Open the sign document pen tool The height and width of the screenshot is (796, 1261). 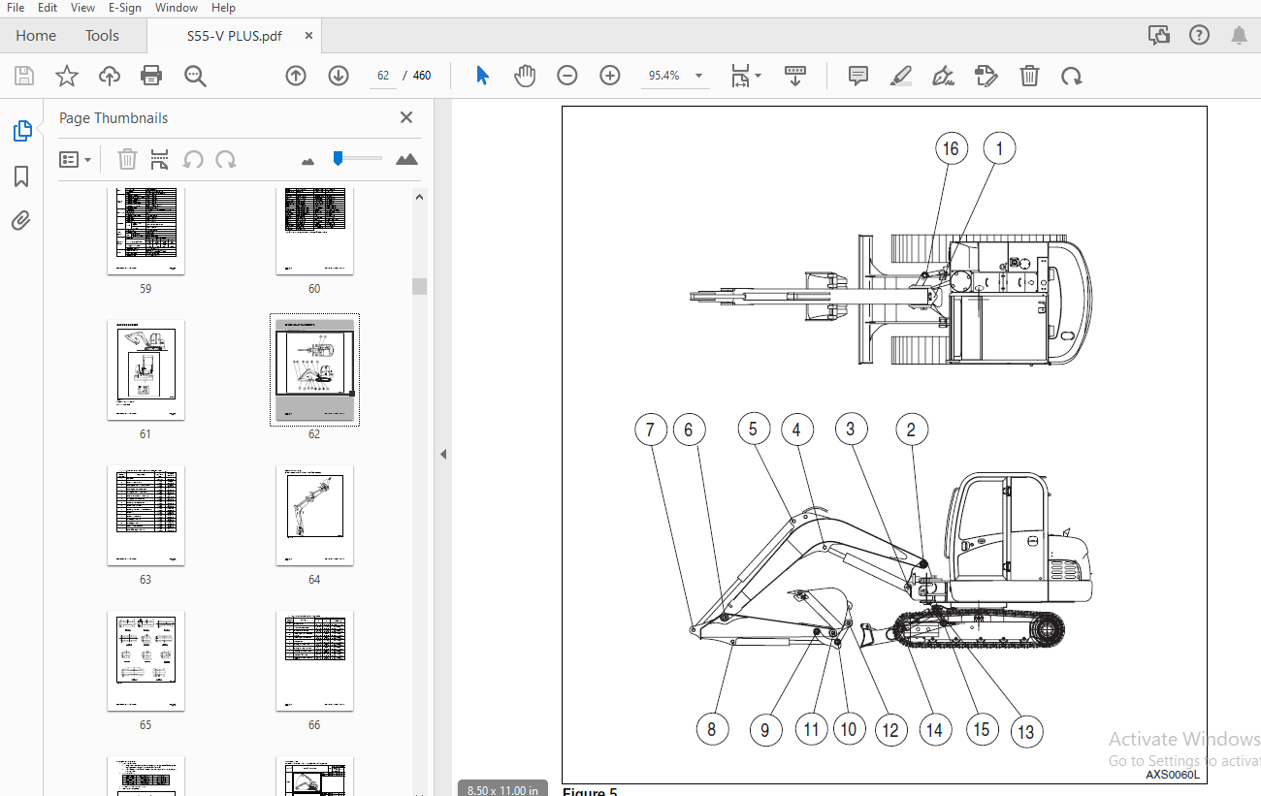click(x=944, y=76)
